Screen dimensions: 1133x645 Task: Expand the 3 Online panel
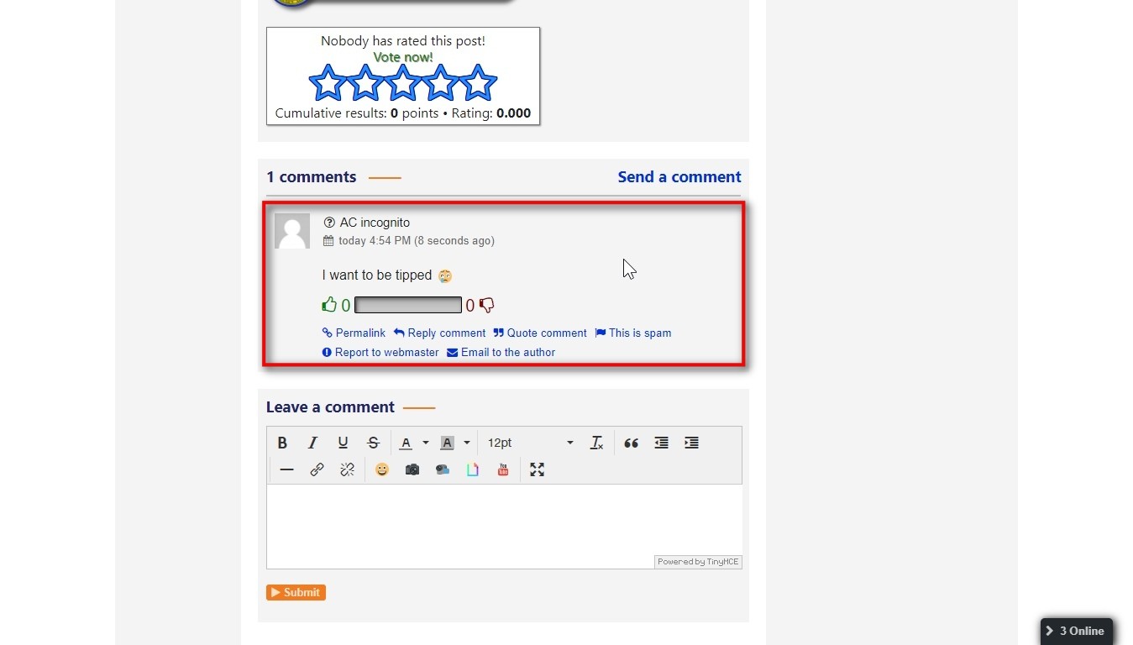1076,631
